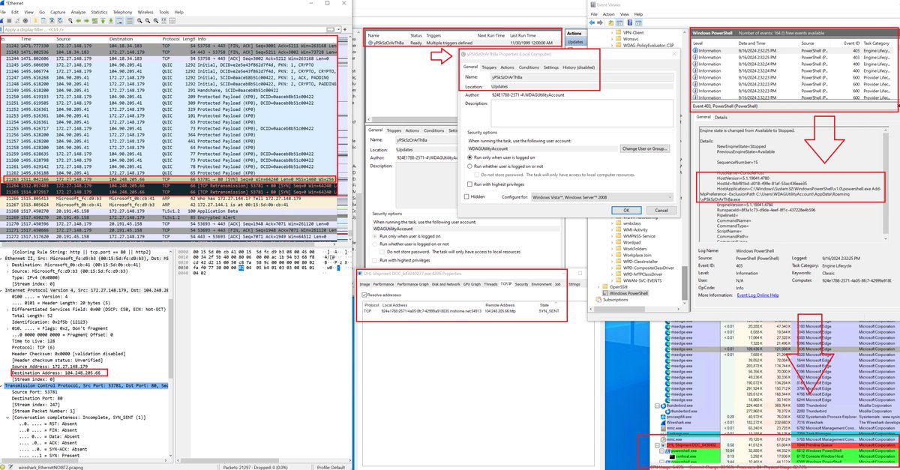Click Cancel in task Properties dialog
This screenshot has width=900, height=470.
(661, 211)
